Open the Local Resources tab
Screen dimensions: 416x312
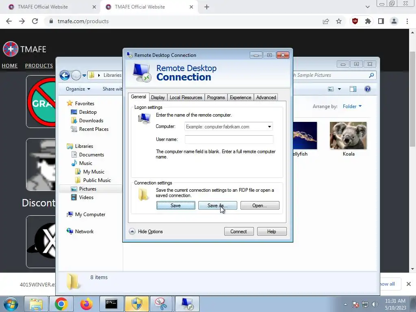[x=186, y=97]
